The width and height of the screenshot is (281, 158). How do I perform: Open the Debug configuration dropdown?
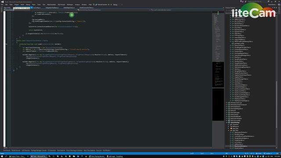pyautogui.click(x=115, y=5)
